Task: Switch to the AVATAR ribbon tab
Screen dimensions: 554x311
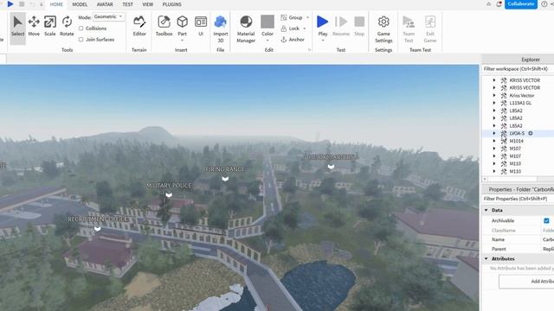Action: [x=105, y=4]
